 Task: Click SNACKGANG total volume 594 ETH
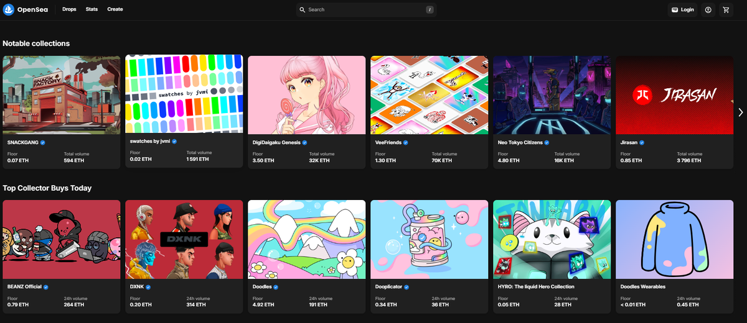coord(74,160)
